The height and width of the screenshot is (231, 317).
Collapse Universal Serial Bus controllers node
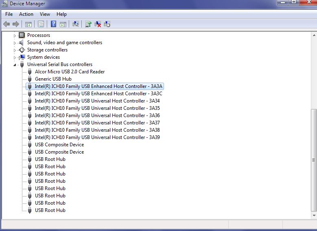(x=15, y=65)
